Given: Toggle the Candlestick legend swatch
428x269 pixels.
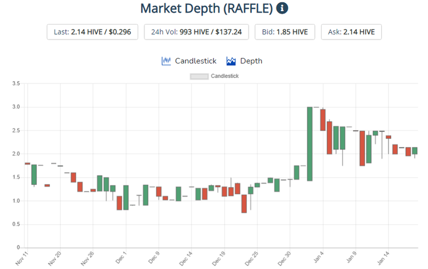Looking at the screenshot, I should [200, 76].
